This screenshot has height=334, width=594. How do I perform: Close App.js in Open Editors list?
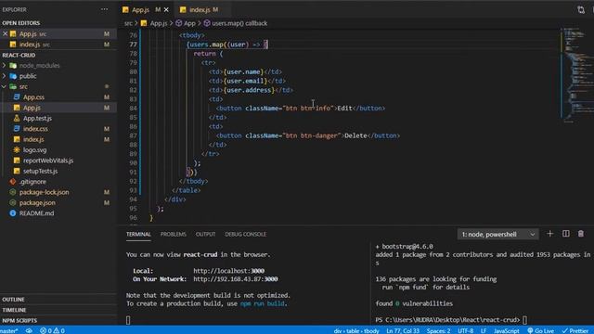point(5,33)
